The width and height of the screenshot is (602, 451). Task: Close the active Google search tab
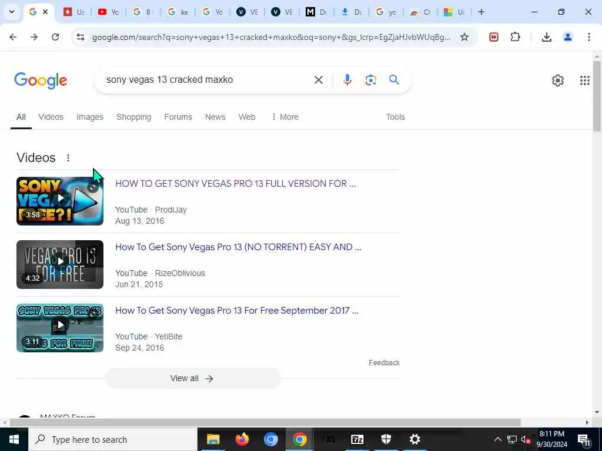pos(45,12)
